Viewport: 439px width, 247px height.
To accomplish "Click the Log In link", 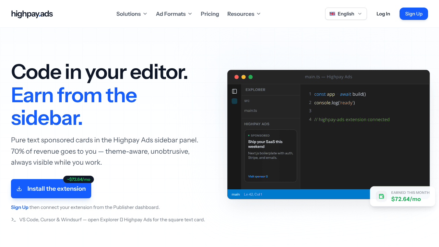I will [383, 14].
